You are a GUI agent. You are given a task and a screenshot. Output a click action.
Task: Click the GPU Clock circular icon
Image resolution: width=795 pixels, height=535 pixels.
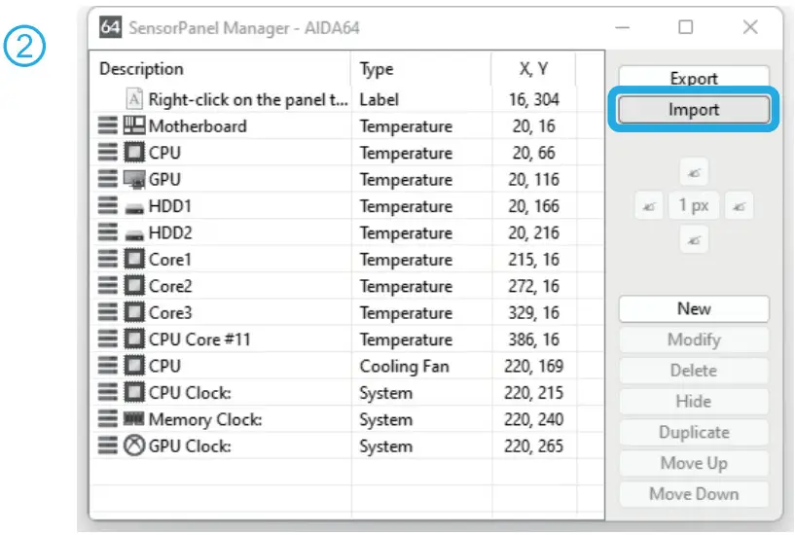[135, 447]
